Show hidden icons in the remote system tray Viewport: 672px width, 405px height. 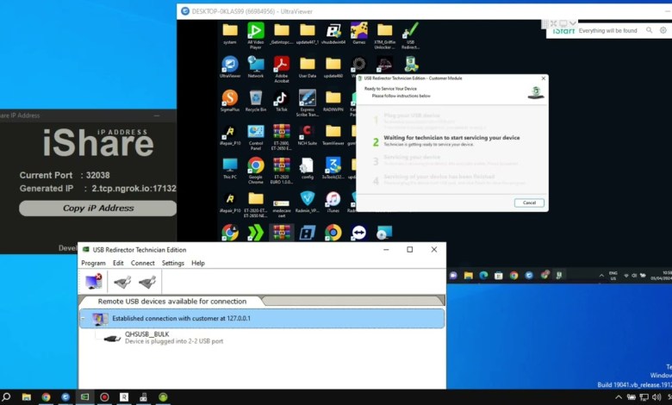pyautogui.click(x=601, y=276)
